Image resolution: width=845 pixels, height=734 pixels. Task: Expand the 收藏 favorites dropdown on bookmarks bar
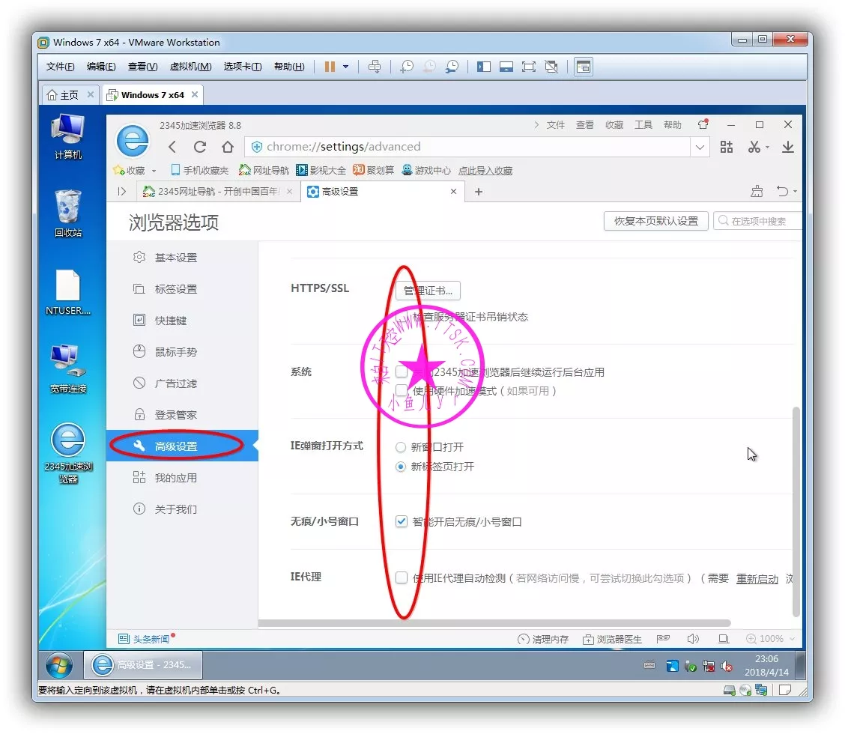pos(154,171)
